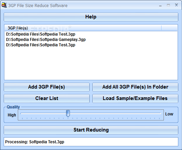Clear the file list with Clear List
Screen dimensions: 182x150
pyautogui.click(x=47, y=98)
